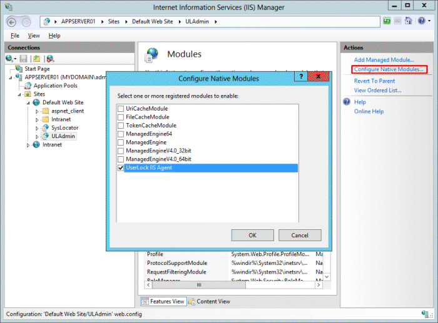The width and height of the screenshot is (438, 323).
Task: Click the Sites folder icon
Action: tap(28, 94)
